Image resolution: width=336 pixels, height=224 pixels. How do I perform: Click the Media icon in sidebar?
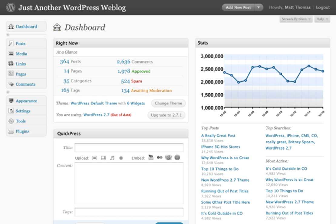[11, 53]
